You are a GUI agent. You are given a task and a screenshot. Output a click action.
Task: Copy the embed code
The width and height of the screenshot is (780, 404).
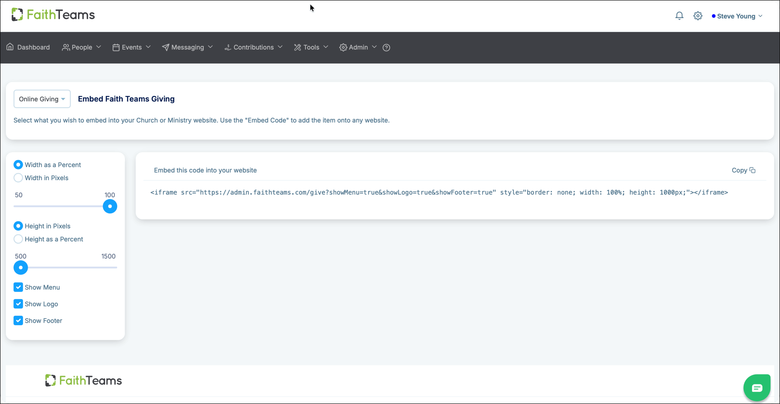tap(743, 170)
